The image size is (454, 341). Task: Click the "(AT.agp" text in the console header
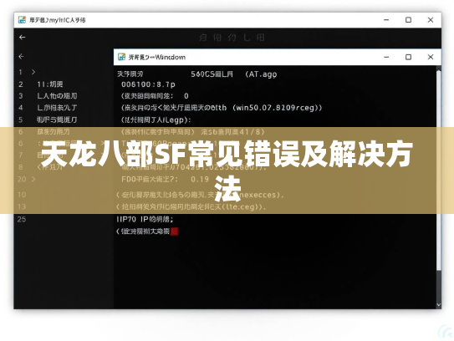coord(261,74)
